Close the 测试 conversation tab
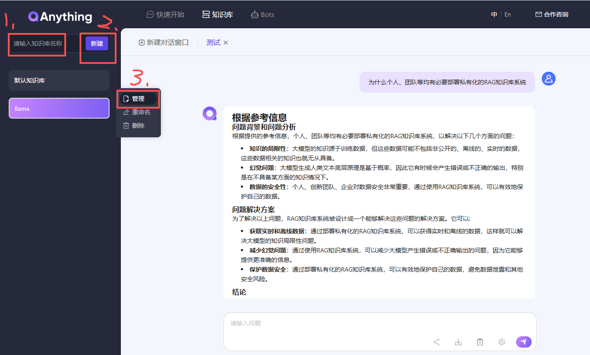This screenshot has height=355, width=590. click(x=226, y=43)
